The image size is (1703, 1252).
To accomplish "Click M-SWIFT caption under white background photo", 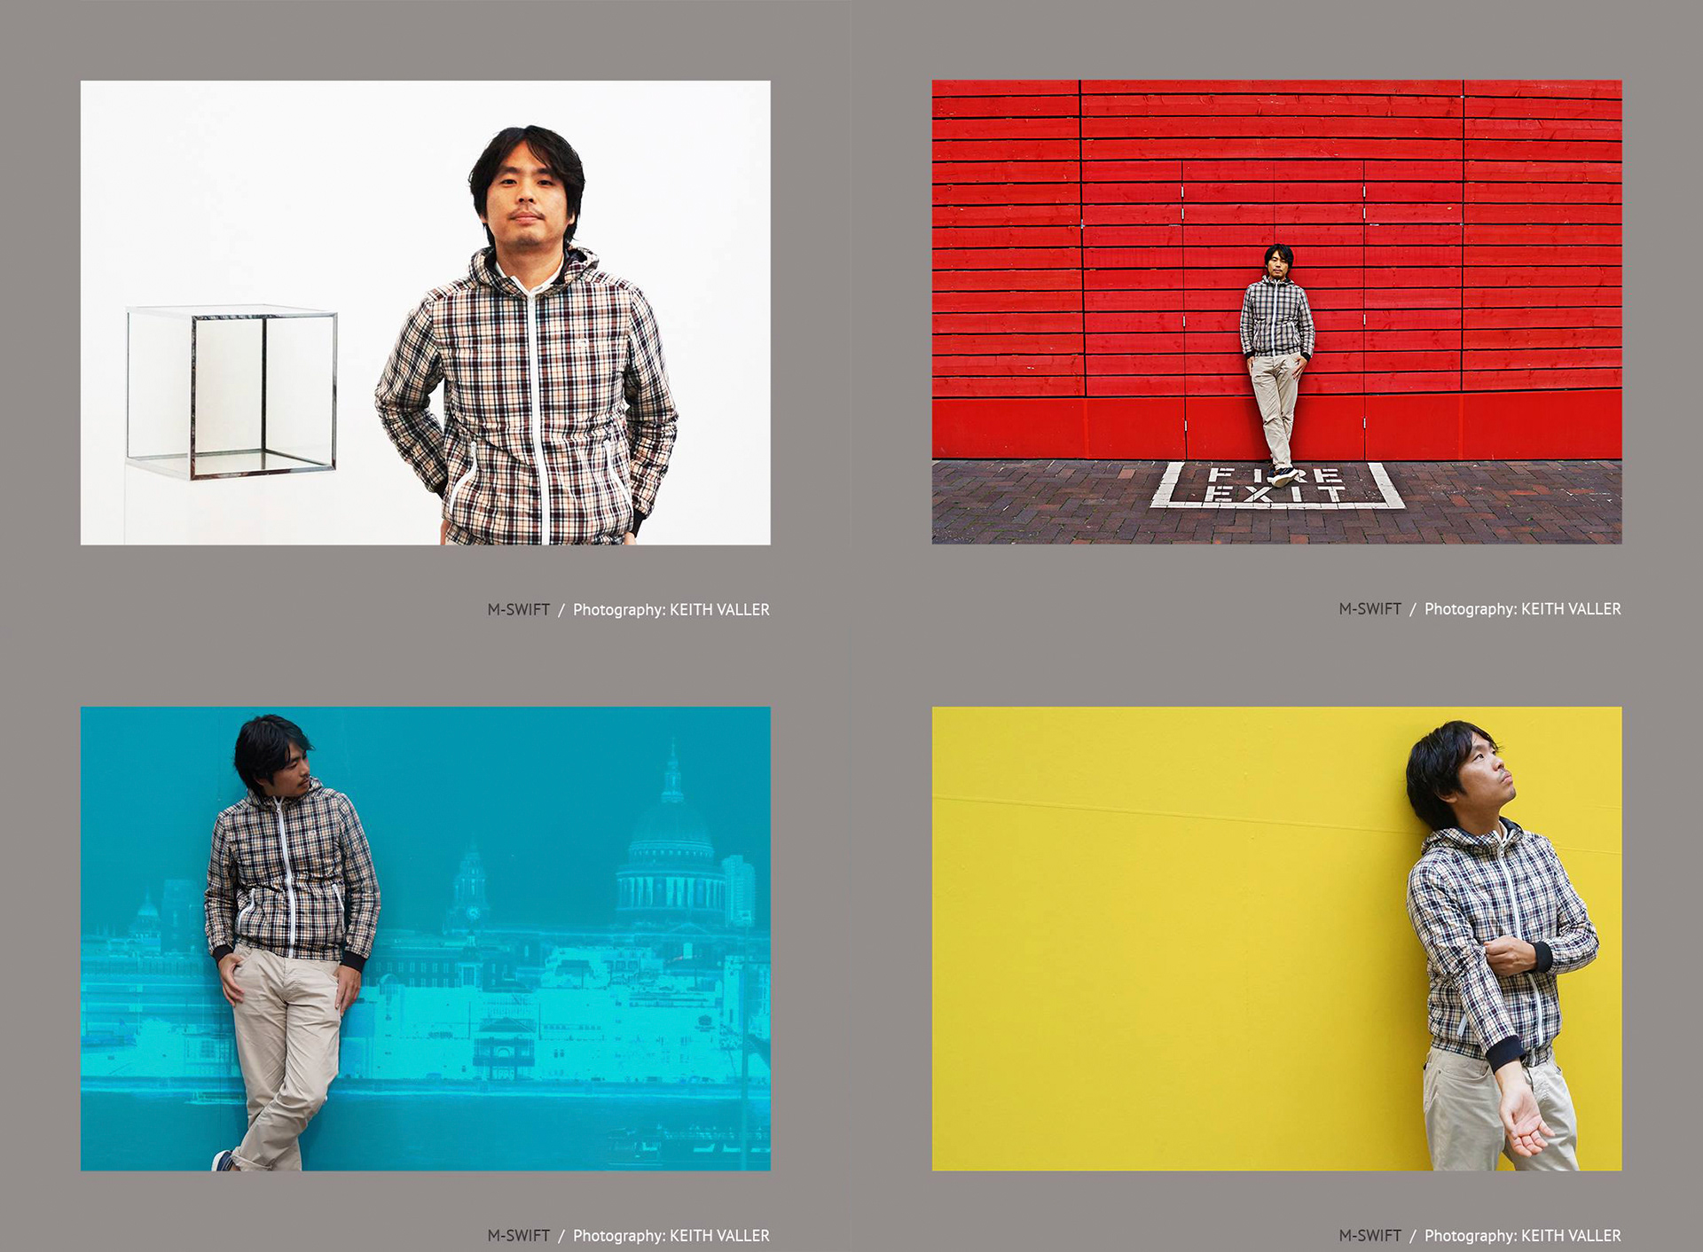I will [518, 610].
